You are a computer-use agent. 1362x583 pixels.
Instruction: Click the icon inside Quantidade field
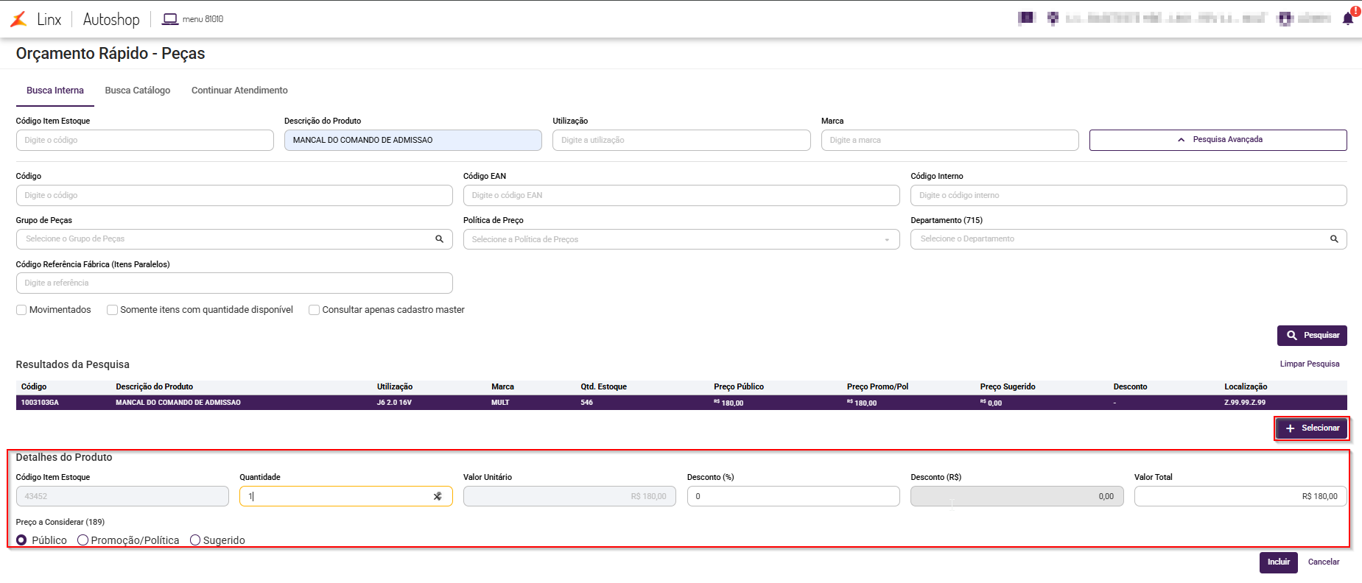tap(438, 496)
